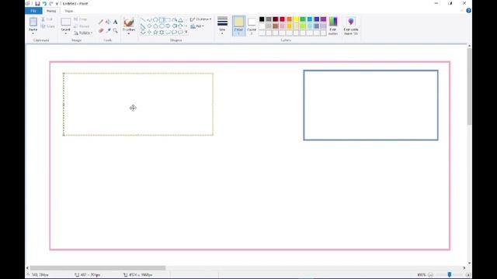Click the Resize button
Image resolution: width=497 pixels, height=279 pixels.
(x=82, y=26)
